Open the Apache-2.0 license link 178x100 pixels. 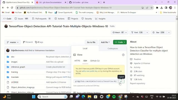pyautogui.click(x=142, y=63)
